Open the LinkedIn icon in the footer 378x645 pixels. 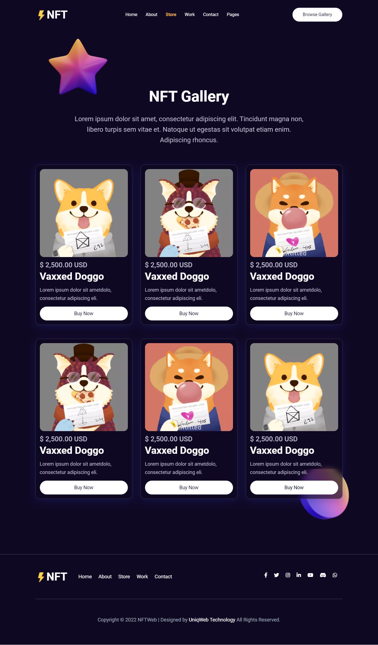(299, 575)
